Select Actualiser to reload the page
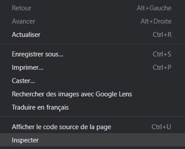 pyautogui.click(x=26, y=35)
